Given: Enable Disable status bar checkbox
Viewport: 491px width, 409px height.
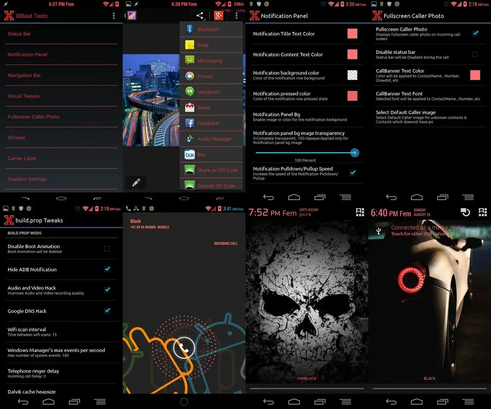Looking at the screenshot, I should point(475,55).
